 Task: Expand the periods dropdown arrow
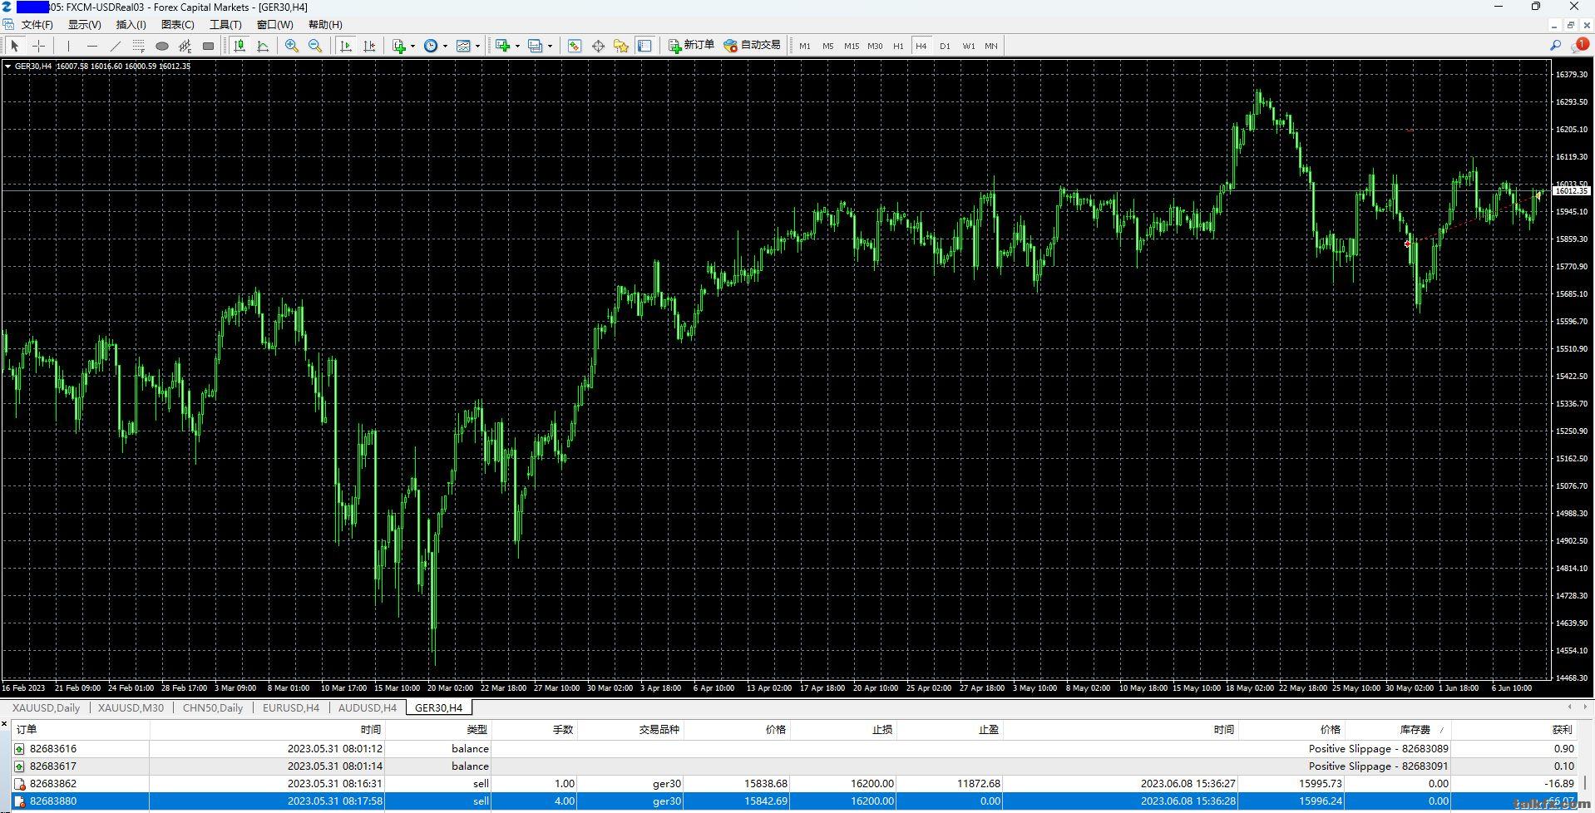[x=446, y=46]
